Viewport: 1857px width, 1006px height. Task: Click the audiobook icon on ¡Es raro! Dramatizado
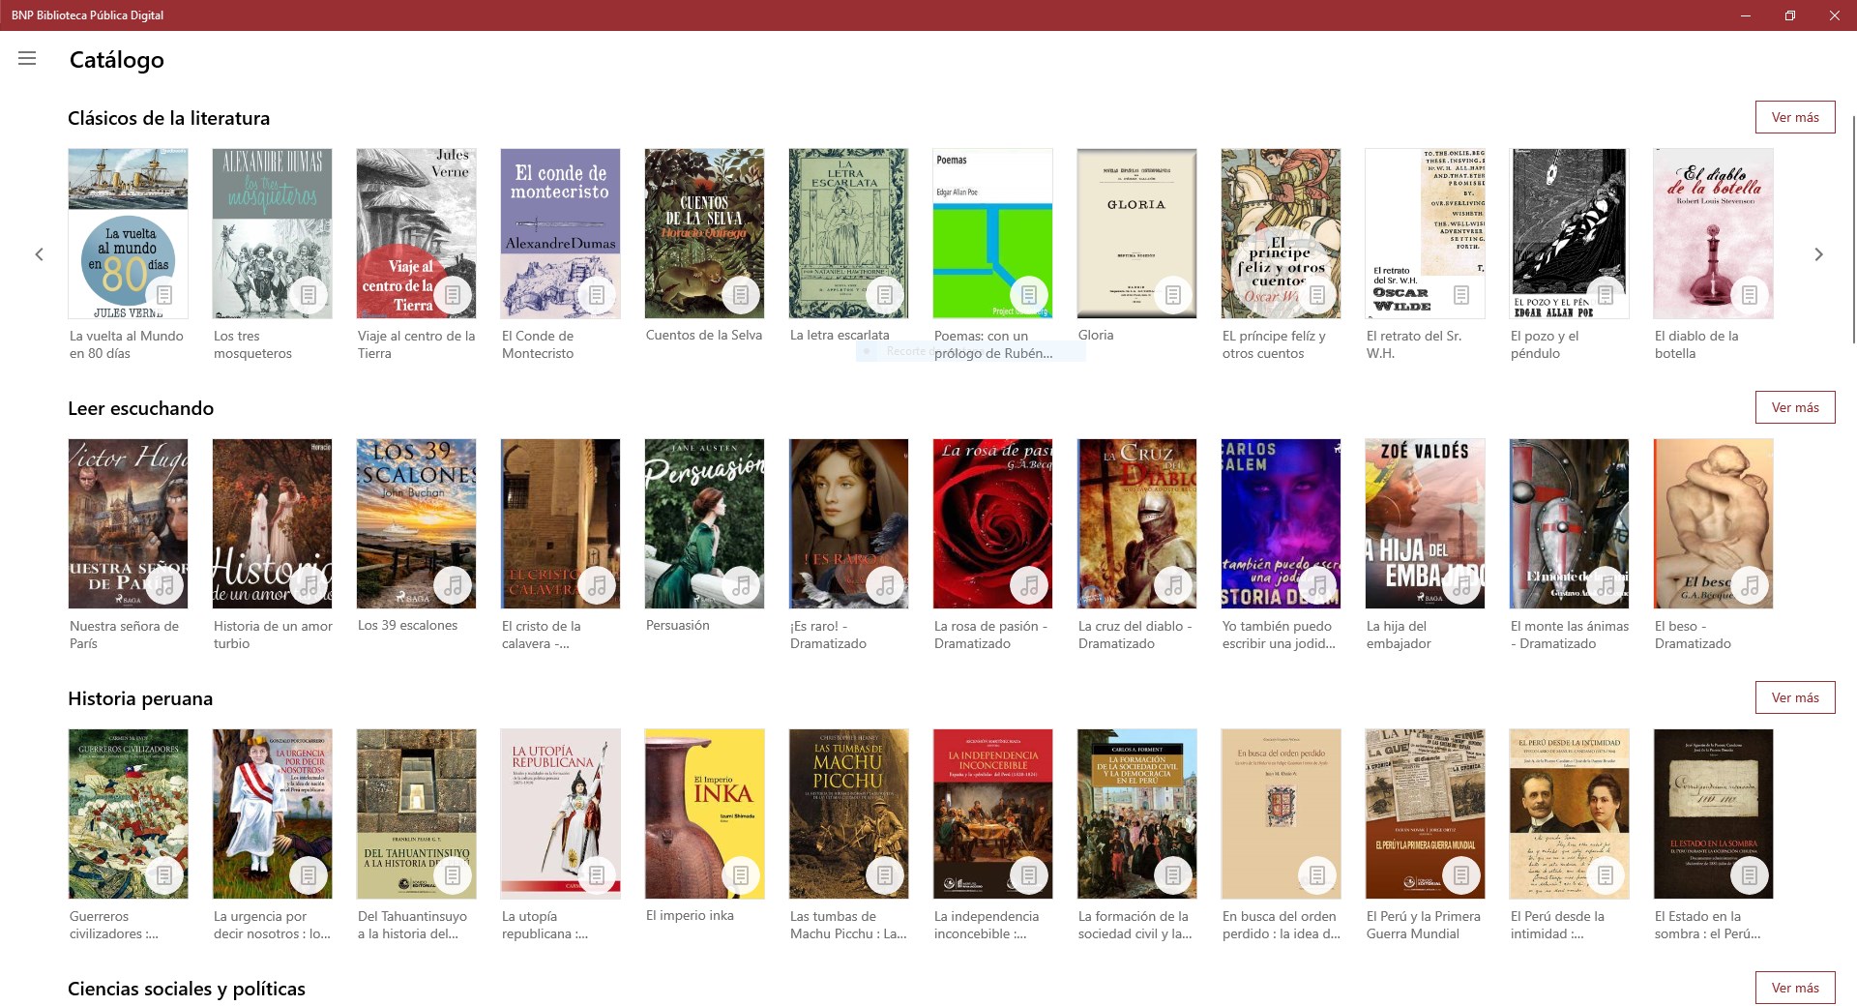coord(885,585)
